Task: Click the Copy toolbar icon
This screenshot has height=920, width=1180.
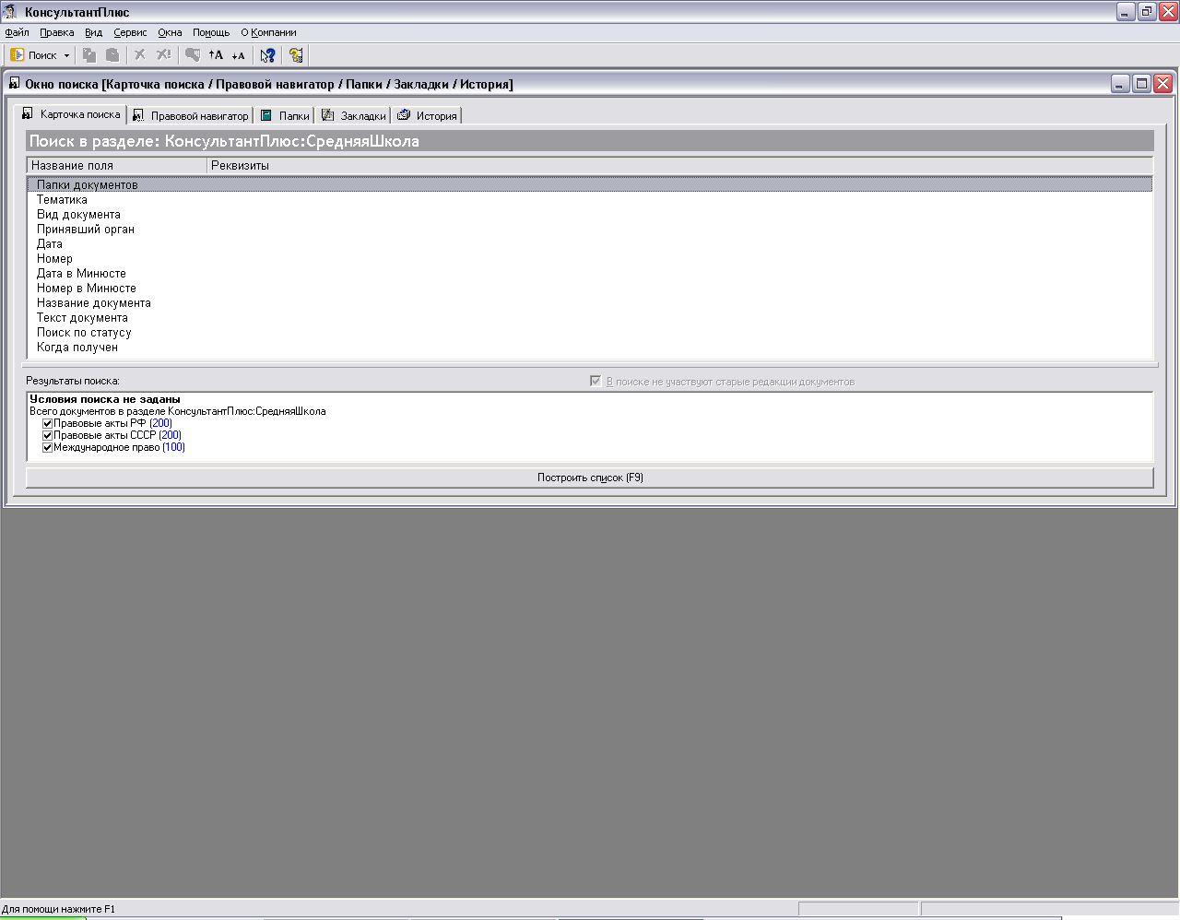Action: (x=89, y=55)
